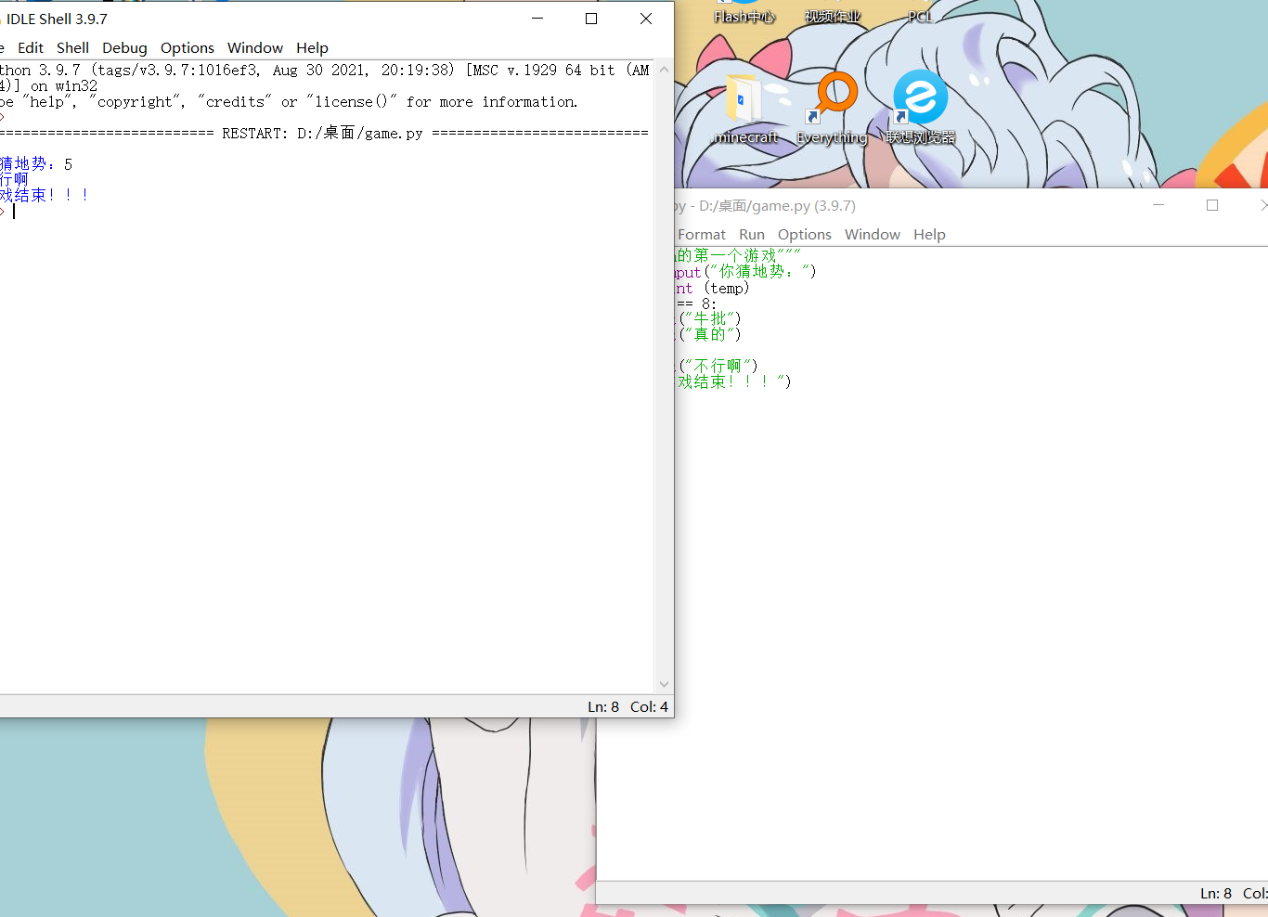Open the Window menu in IDLE Shell

(255, 48)
